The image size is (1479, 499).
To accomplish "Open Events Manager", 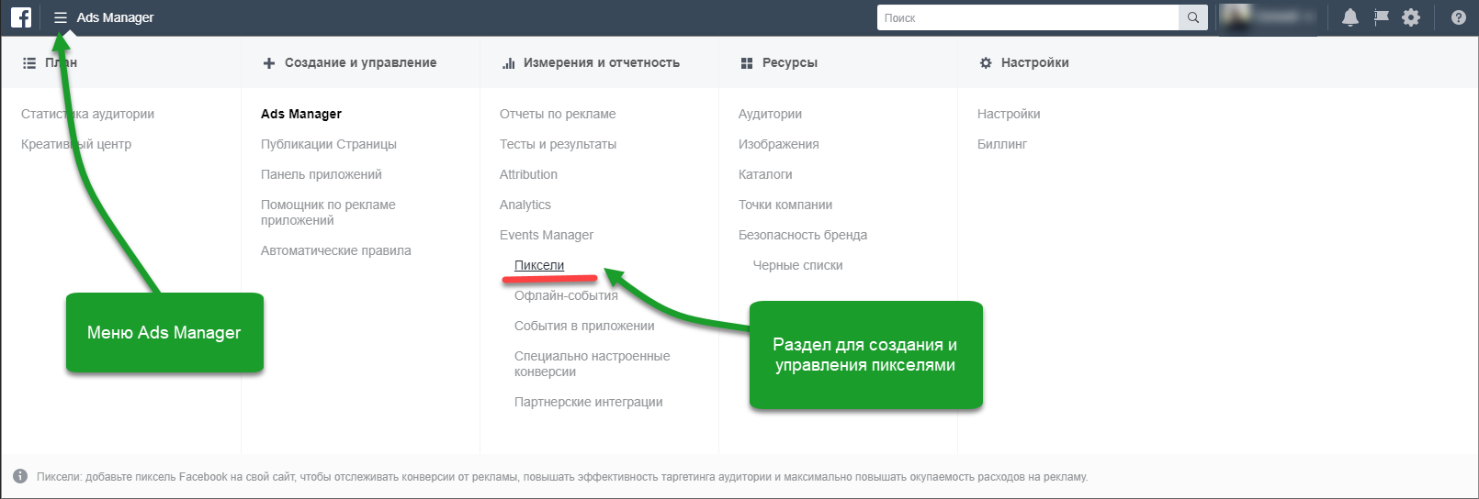I will click(x=547, y=235).
